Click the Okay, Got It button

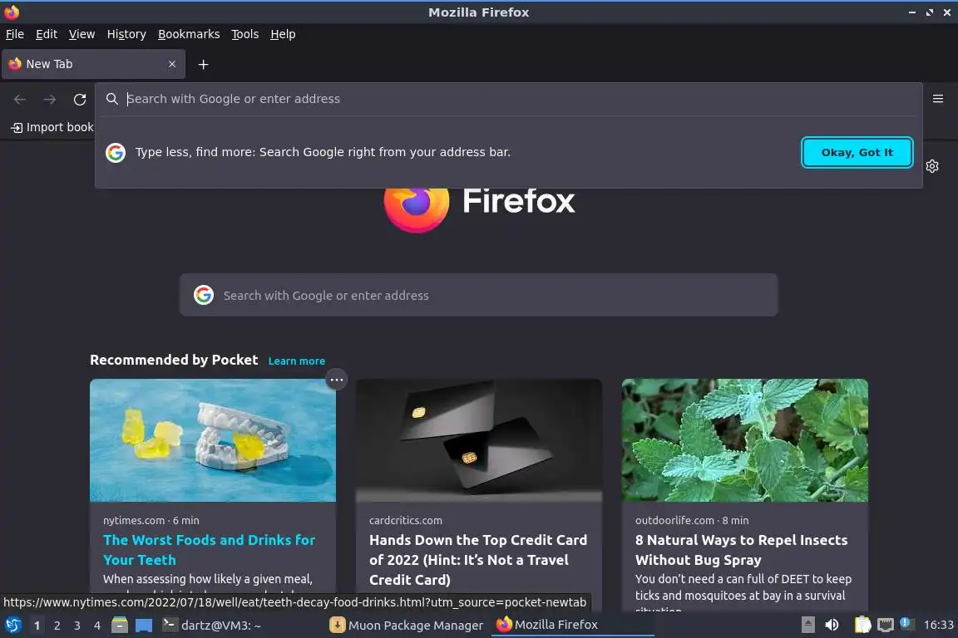tap(857, 153)
